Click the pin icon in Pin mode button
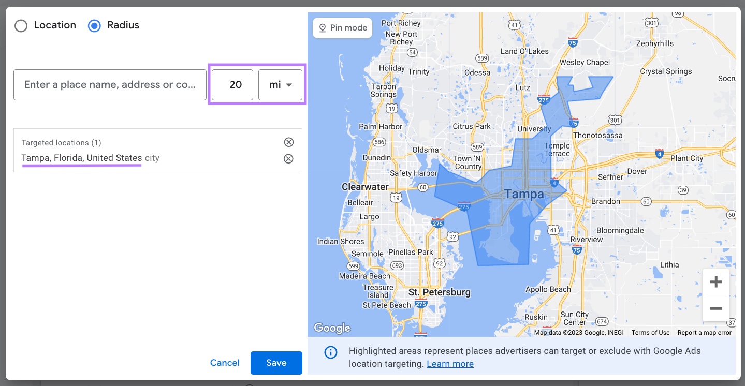 tap(323, 27)
